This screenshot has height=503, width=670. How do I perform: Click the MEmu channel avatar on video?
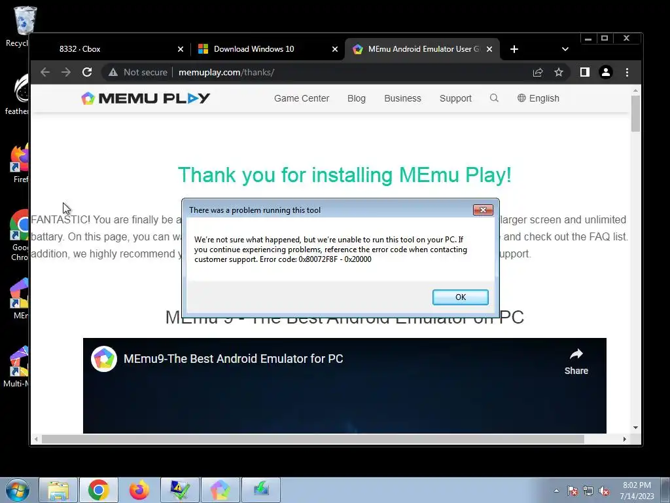pos(104,358)
